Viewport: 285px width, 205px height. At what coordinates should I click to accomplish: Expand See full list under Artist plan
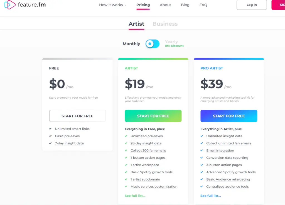point(135,196)
